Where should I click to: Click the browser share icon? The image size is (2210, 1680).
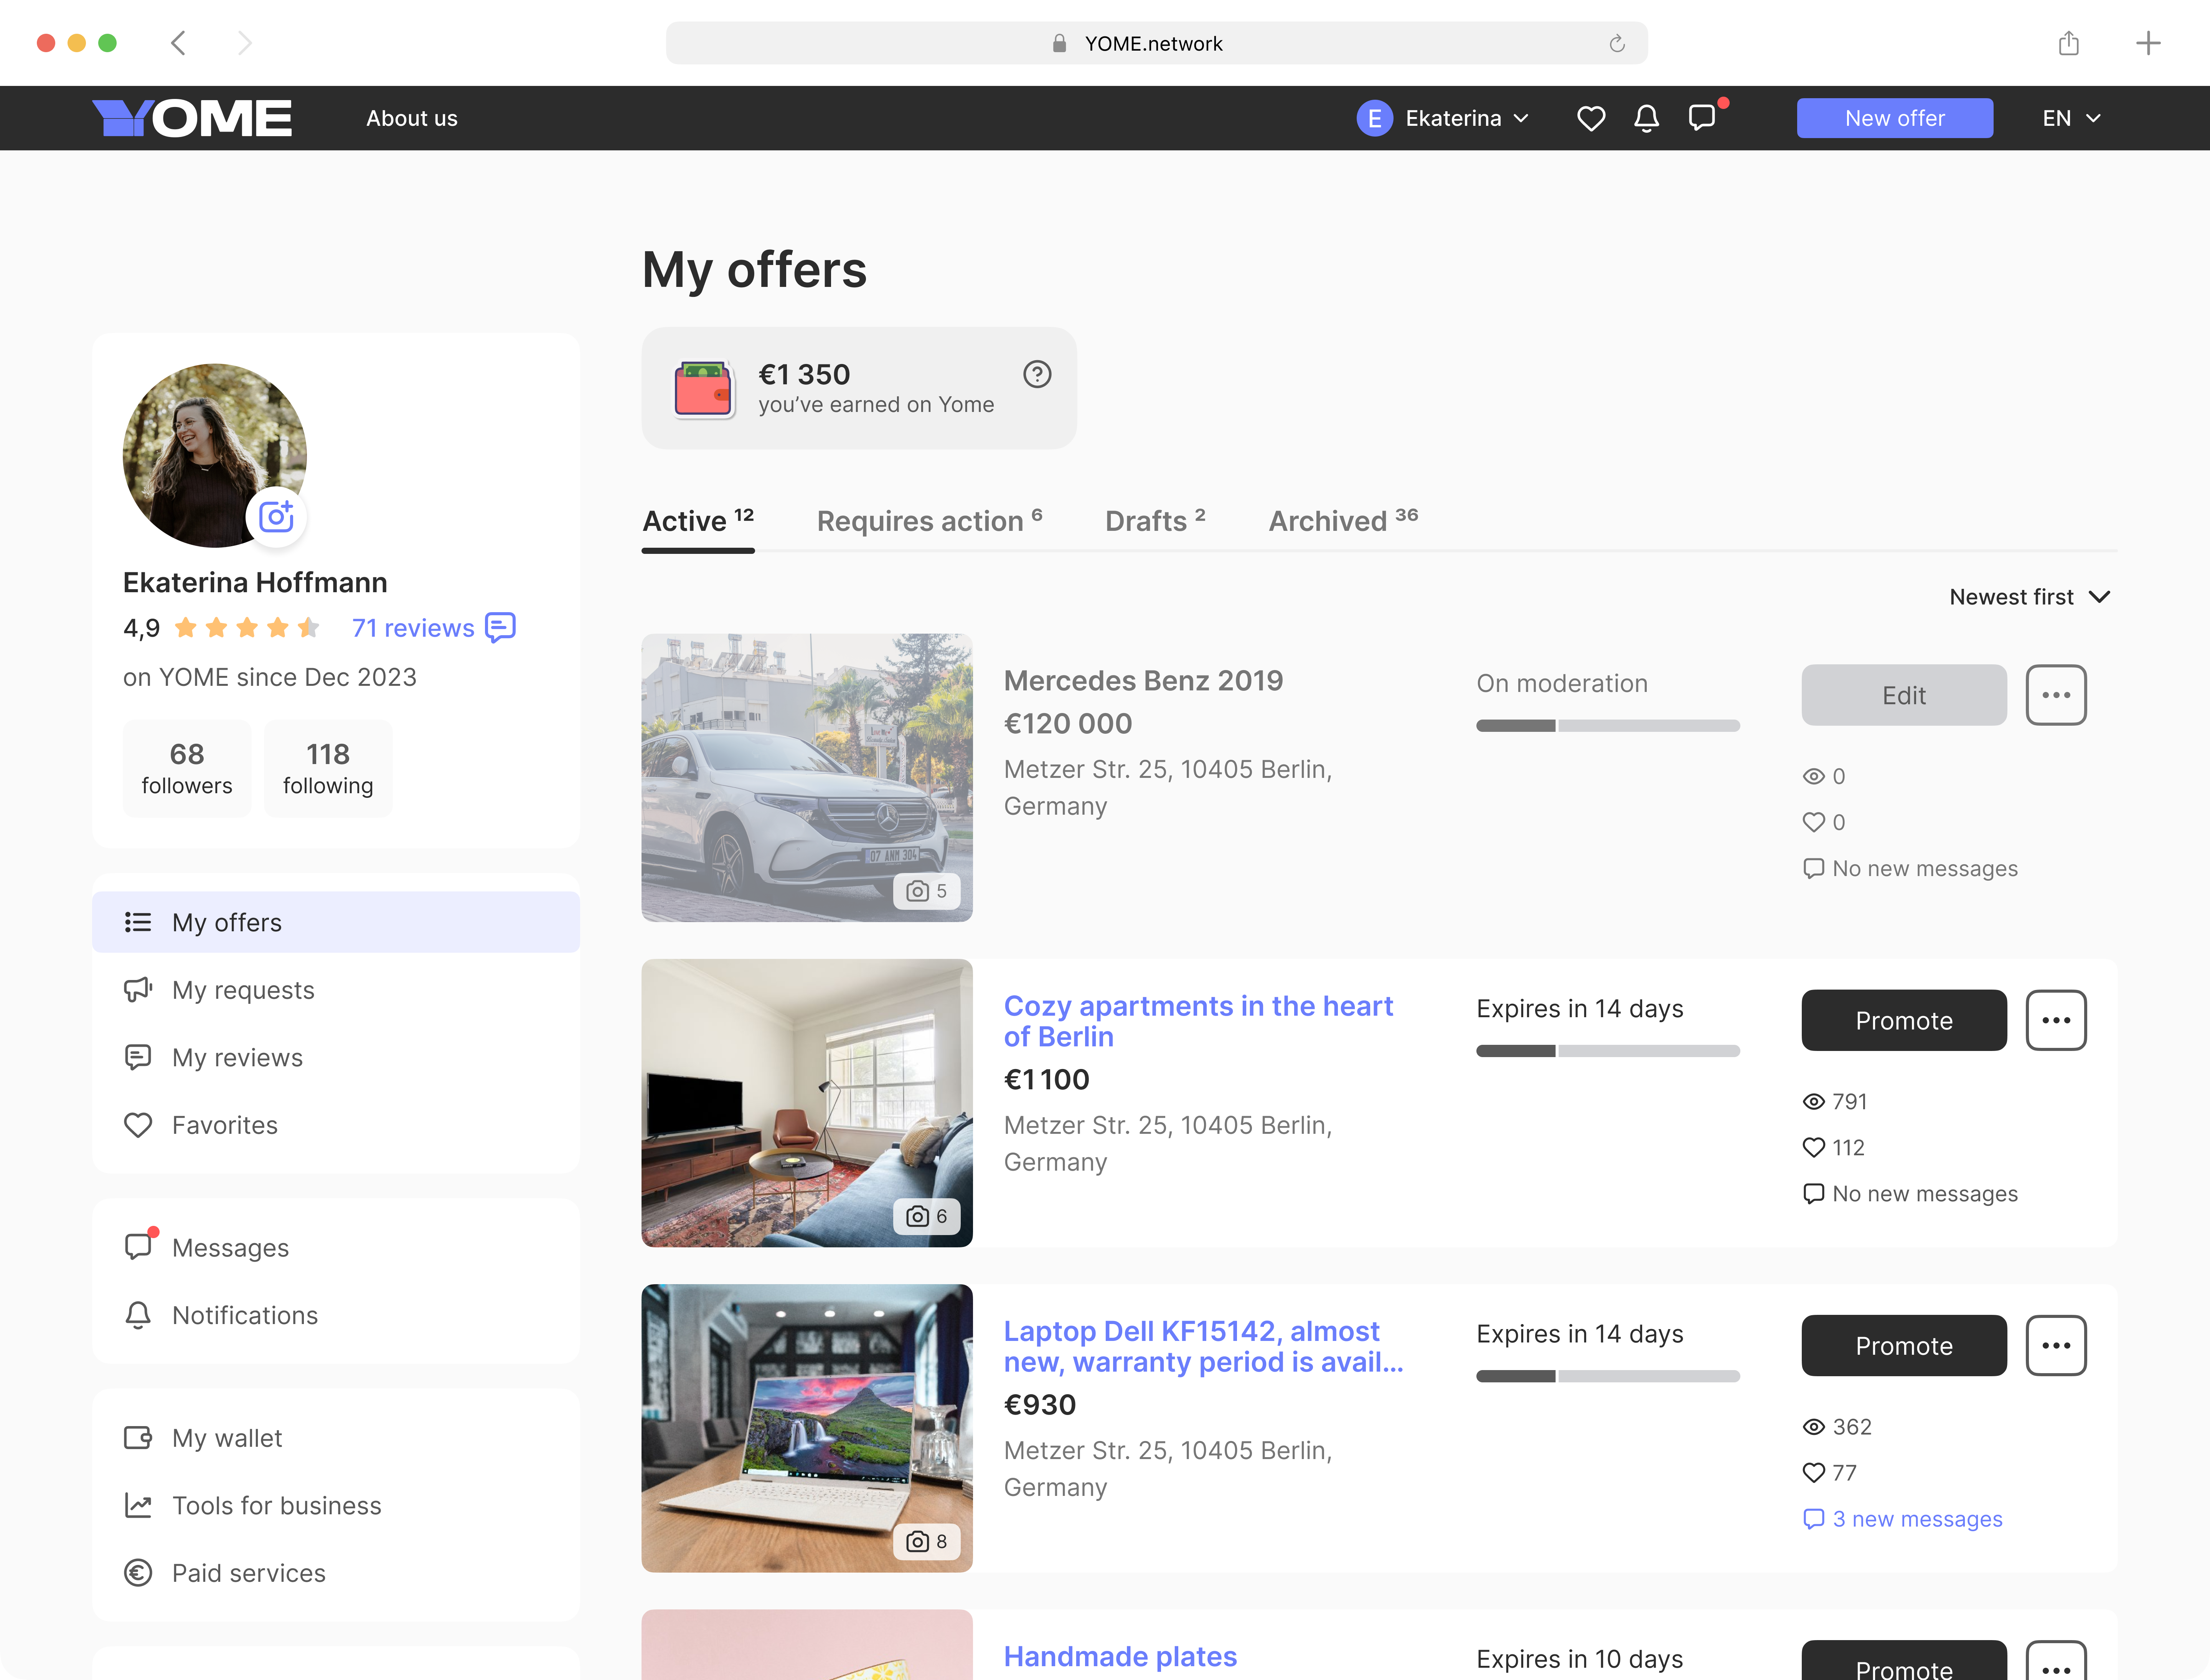pos(2069,43)
